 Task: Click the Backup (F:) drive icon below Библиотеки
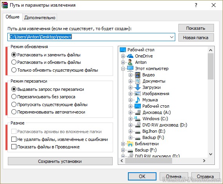(x=130, y=151)
